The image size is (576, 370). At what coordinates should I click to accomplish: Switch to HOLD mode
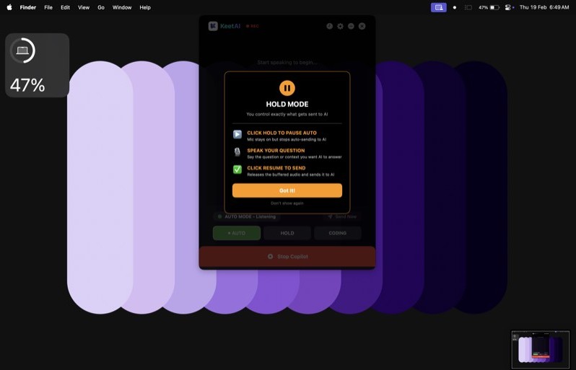pos(287,233)
